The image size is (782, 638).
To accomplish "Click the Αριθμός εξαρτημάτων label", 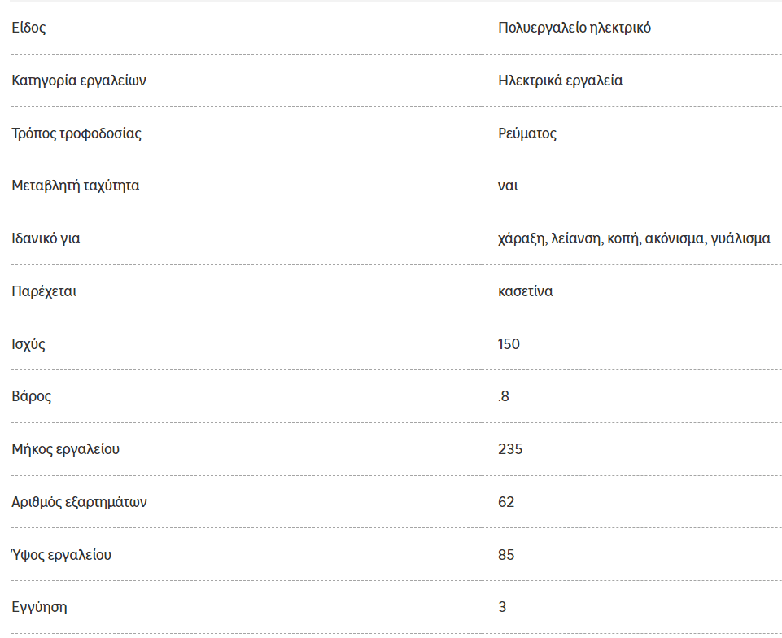I will point(79,502).
